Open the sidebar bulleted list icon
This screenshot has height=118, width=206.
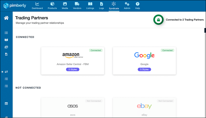coord(6,33)
